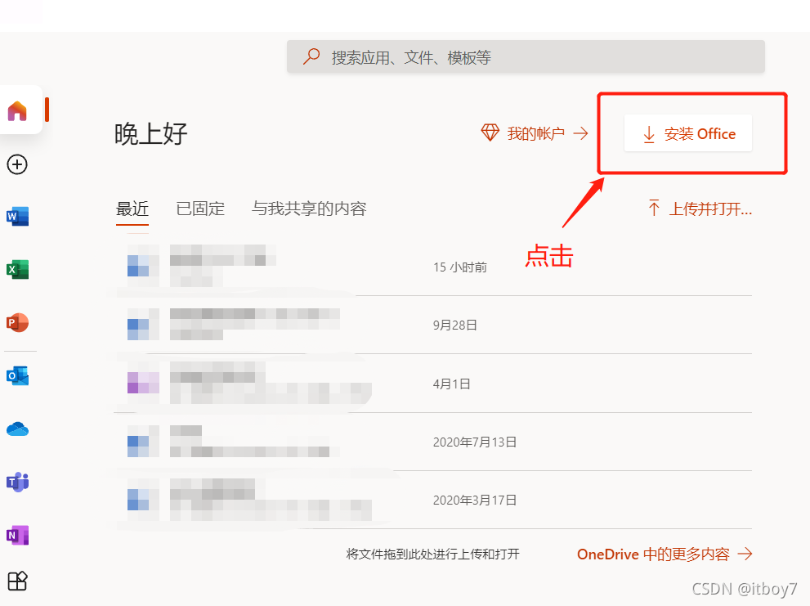Switch to the 已固定 tab
This screenshot has height=606, width=810.
200,209
